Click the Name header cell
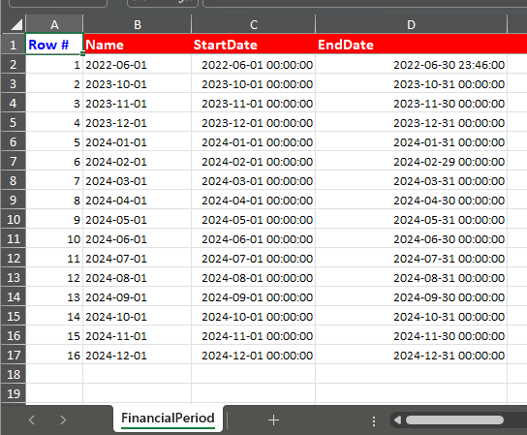527x435 pixels. [138, 44]
